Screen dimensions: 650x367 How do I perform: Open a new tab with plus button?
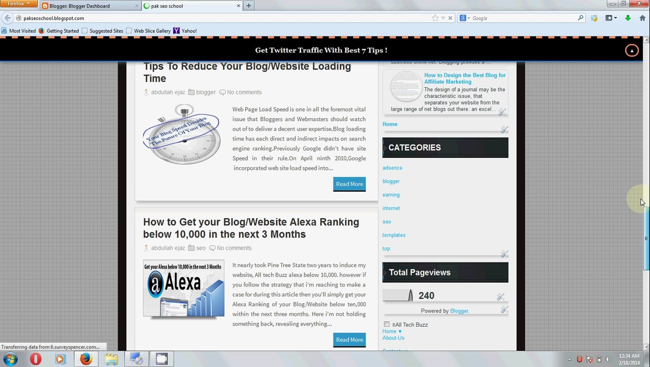point(249,6)
